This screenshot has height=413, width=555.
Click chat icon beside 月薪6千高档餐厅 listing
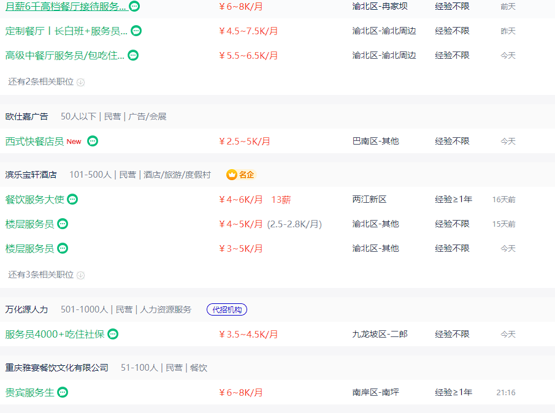click(134, 6)
